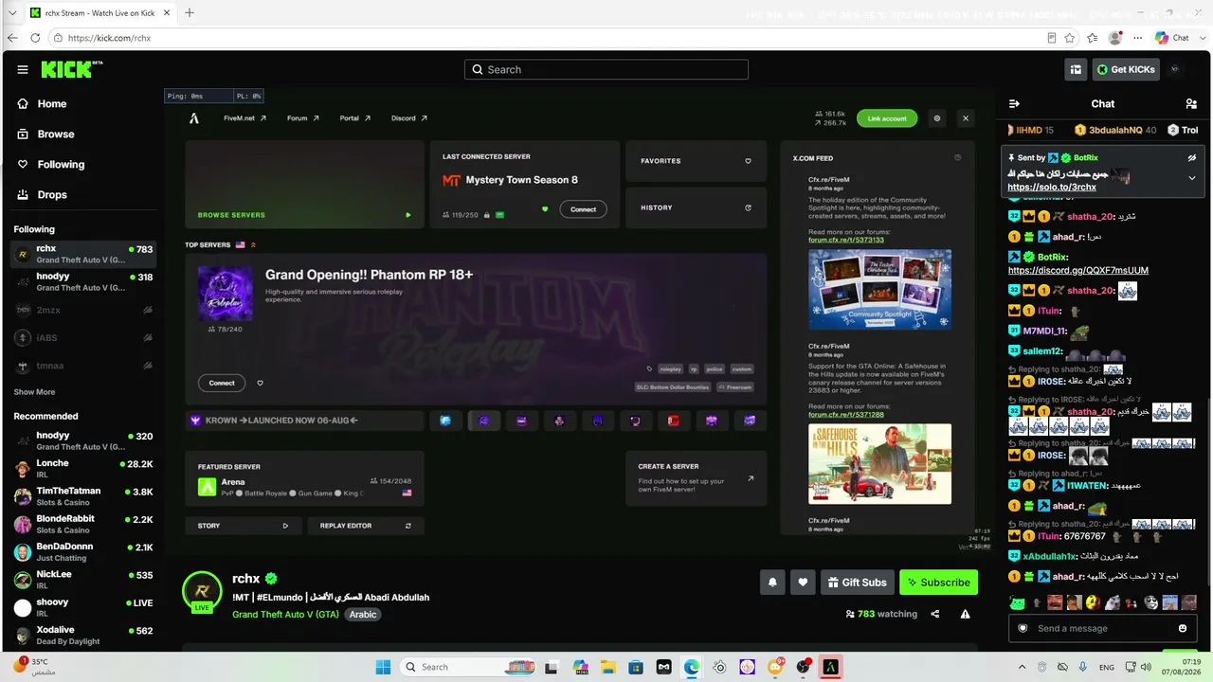Collapse the chat panel with the arrow icon
1213x682 pixels.
(1014, 103)
